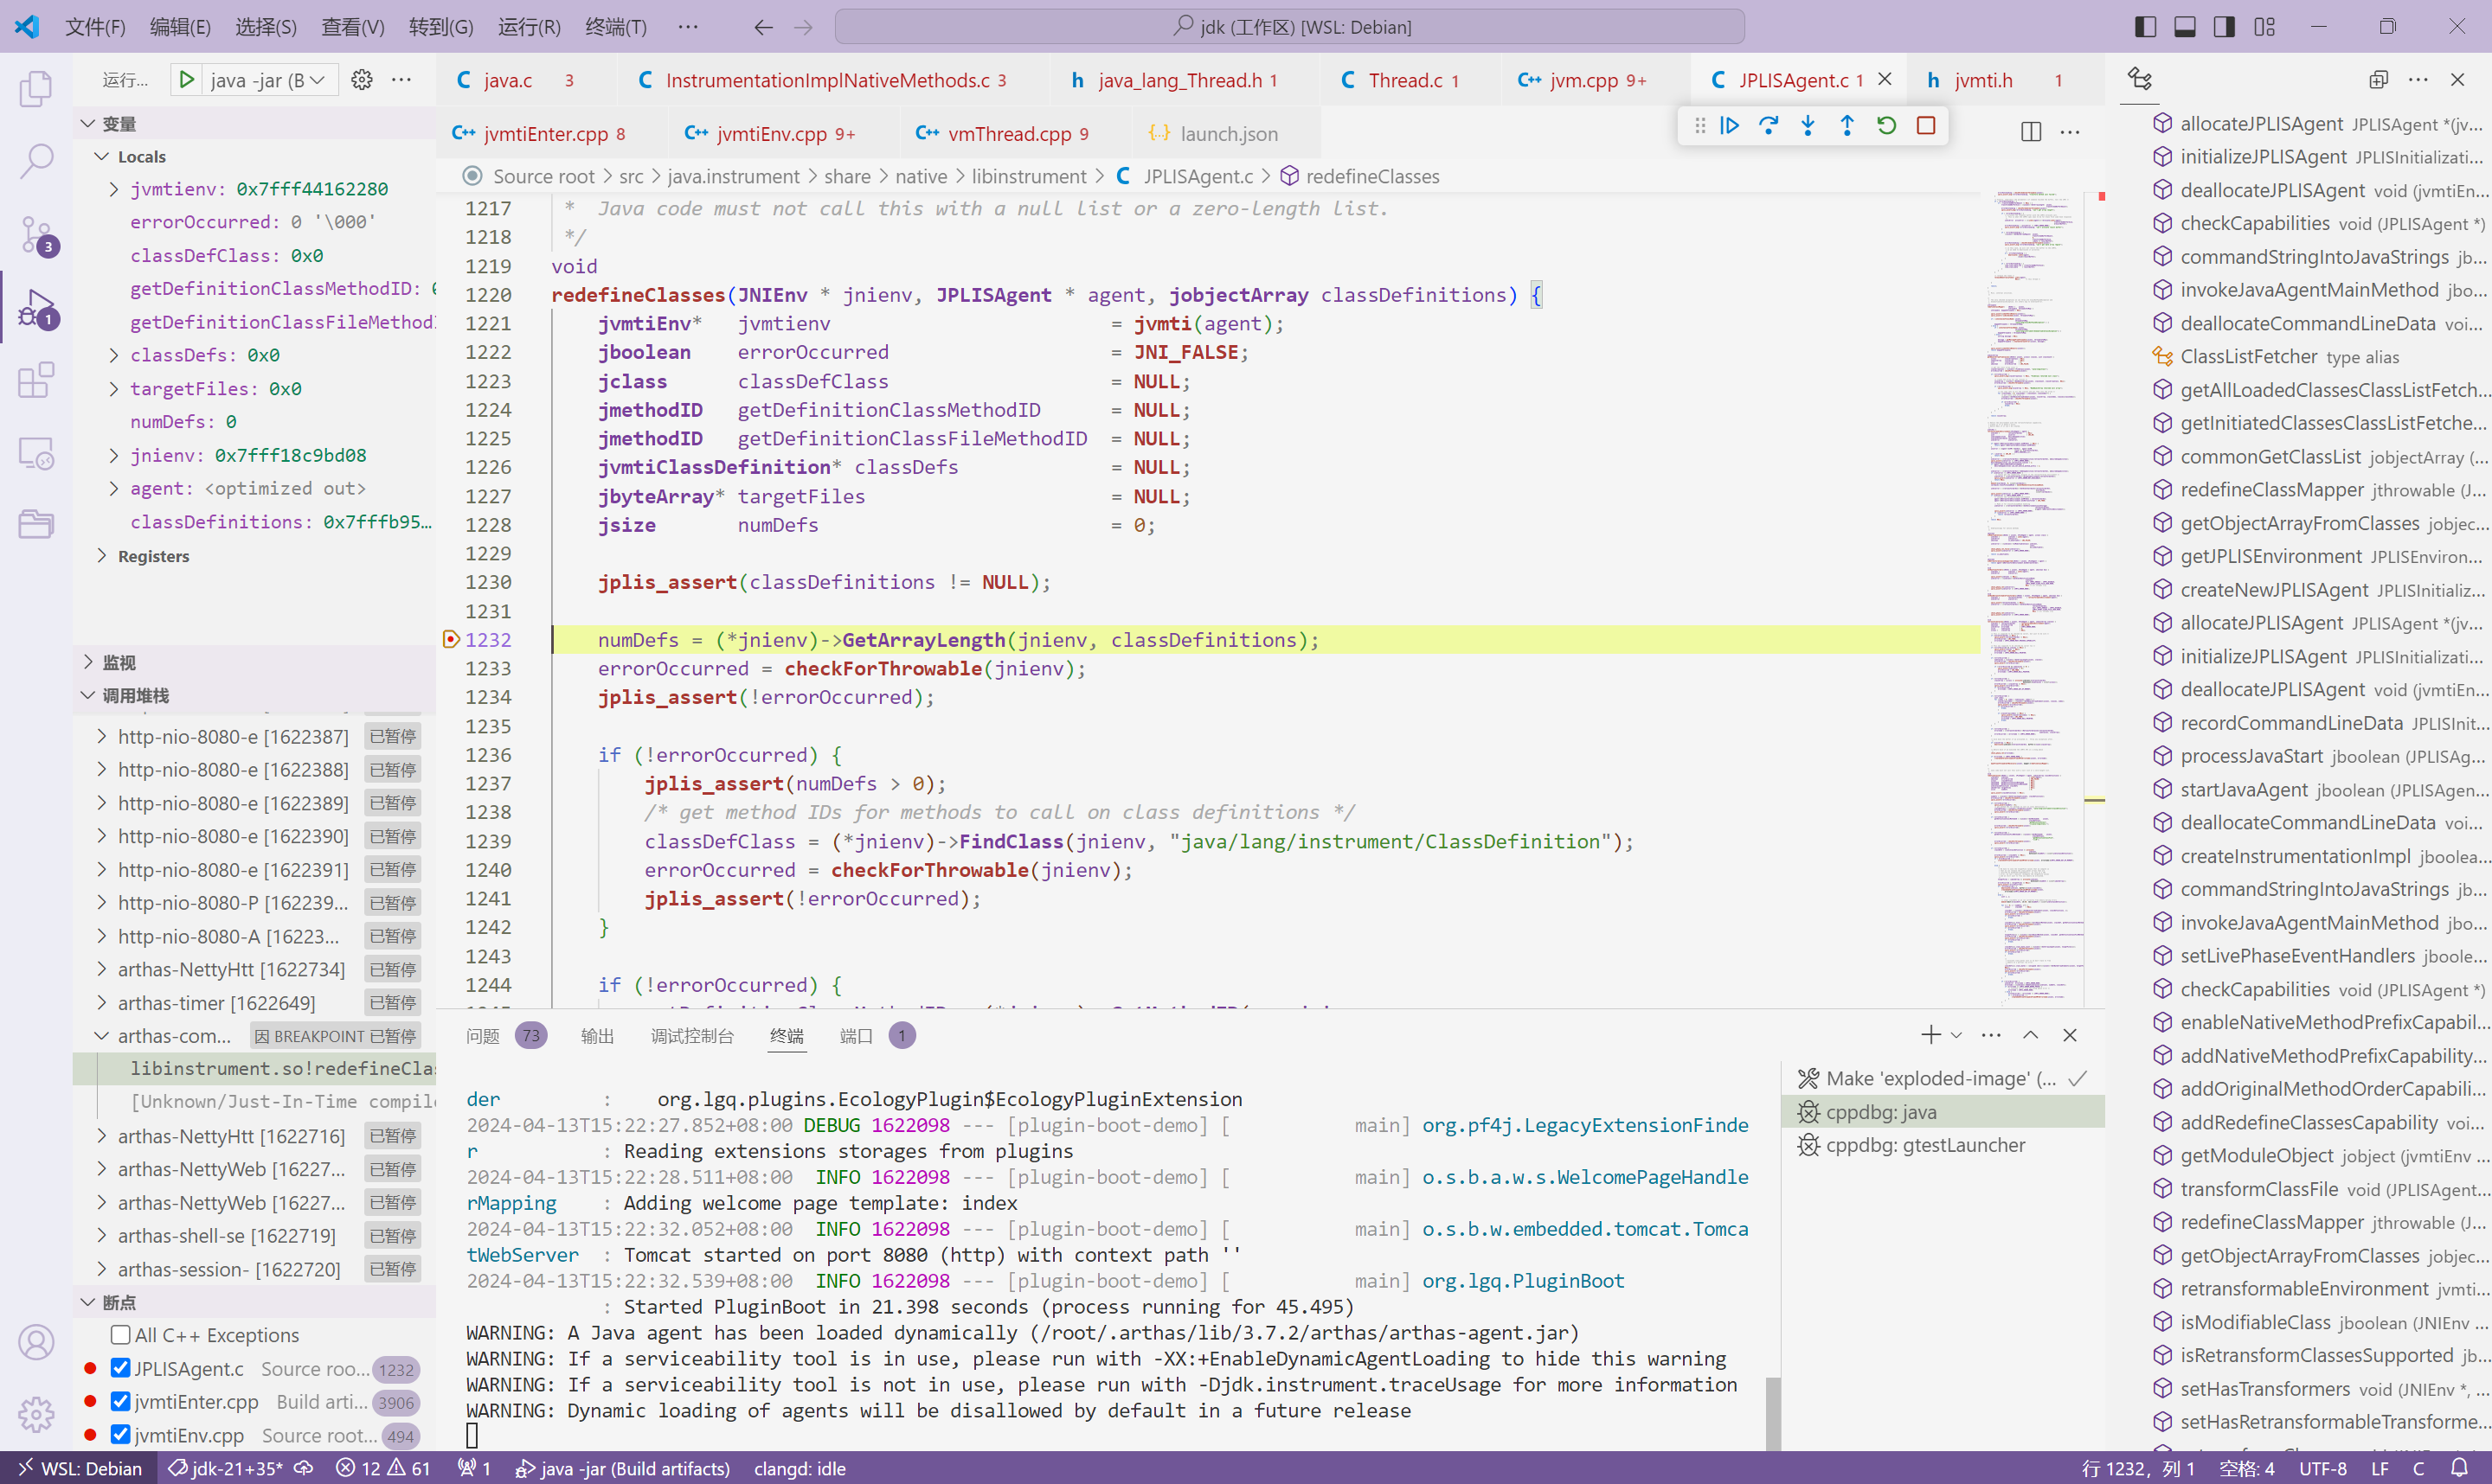Expand the Registers scope
Screen dimensions: 2492x1484
tap(101, 556)
